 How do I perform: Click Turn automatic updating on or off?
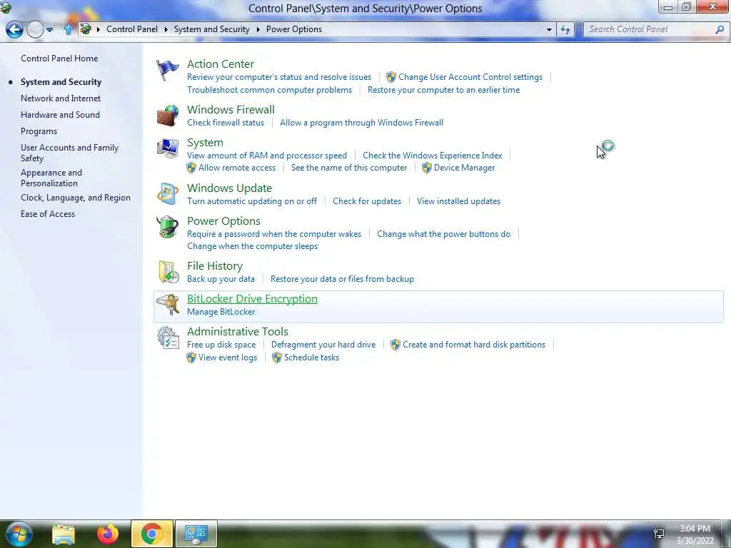pyautogui.click(x=252, y=201)
